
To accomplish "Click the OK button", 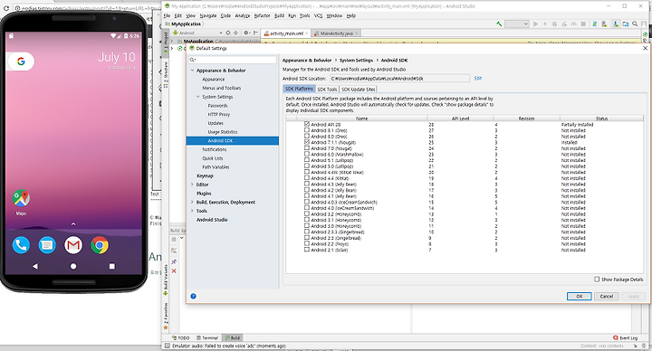I will [580, 296].
